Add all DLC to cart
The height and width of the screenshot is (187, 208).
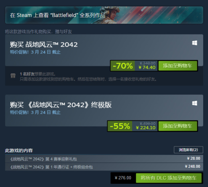click(x=169, y=178)
